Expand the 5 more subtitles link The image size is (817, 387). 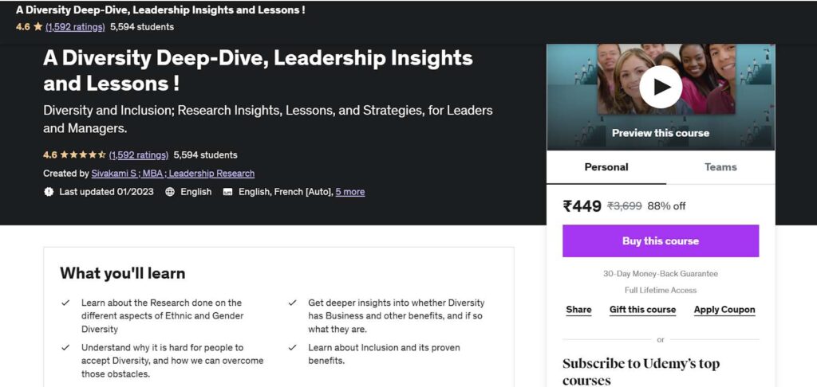(350, 192)
